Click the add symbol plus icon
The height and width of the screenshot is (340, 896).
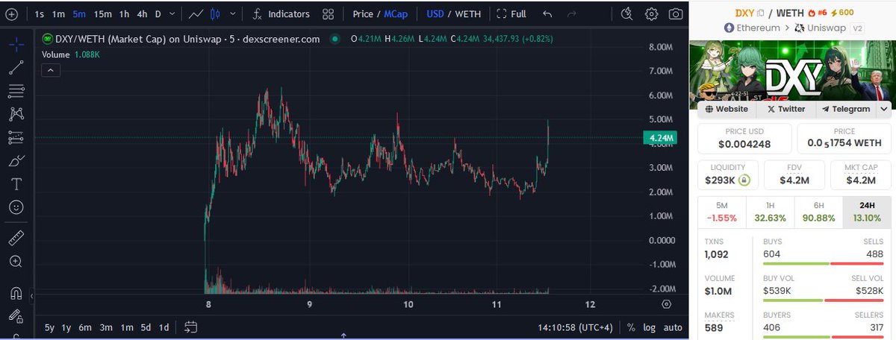tap(10, 13)
